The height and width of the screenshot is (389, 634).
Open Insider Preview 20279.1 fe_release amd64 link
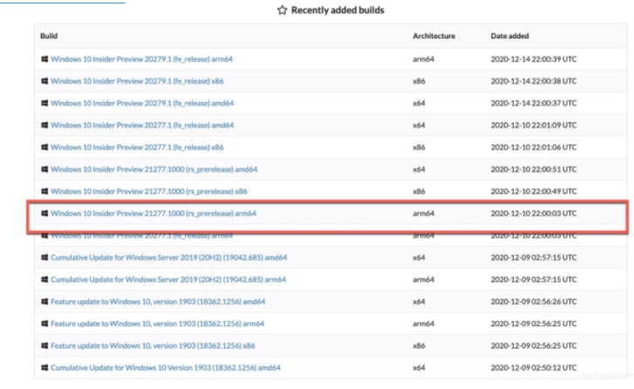[x=142, y=103]
